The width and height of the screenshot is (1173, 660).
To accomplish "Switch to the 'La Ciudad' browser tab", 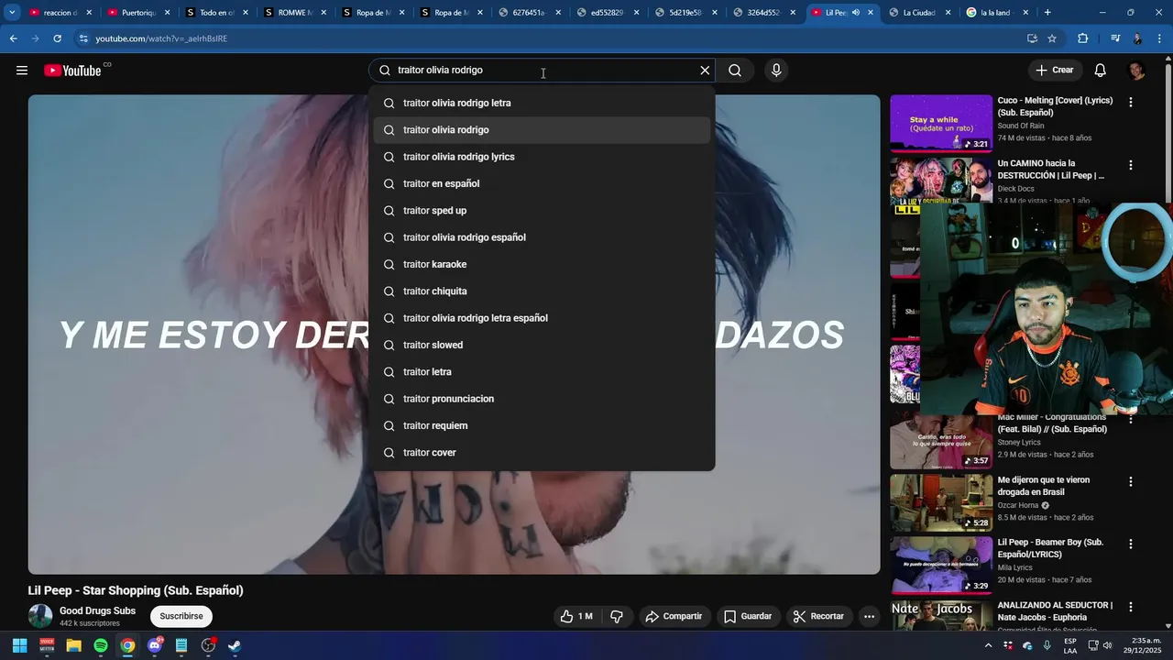I will (918, 13).
